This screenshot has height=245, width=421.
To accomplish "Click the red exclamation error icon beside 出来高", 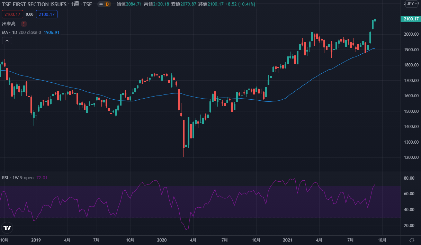I will coord(23,24).
